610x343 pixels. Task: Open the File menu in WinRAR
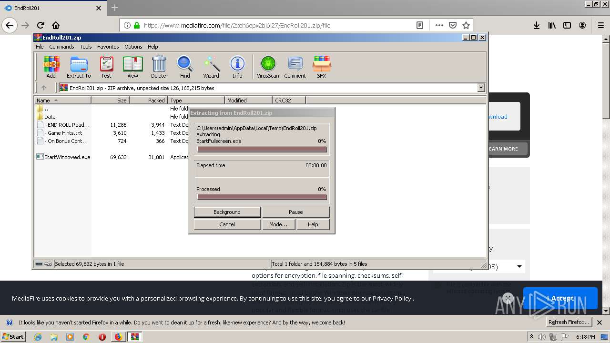[40, 47]
